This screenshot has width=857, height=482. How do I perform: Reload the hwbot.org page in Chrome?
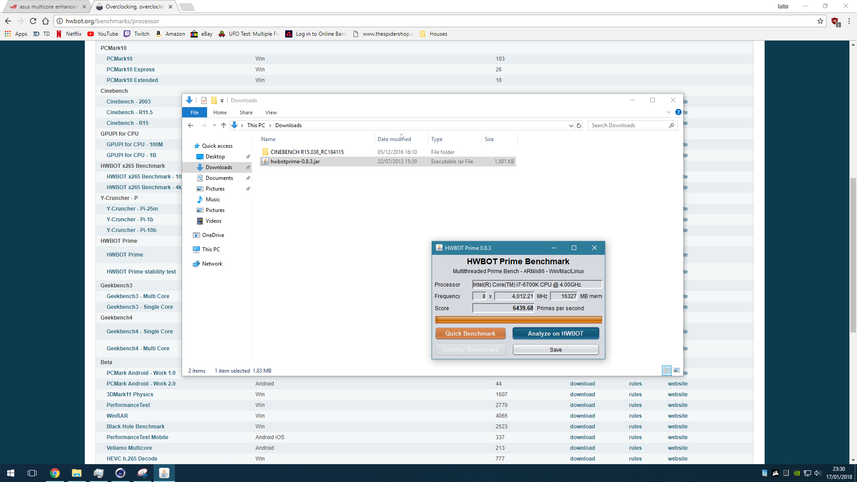[x=33, y=21]
